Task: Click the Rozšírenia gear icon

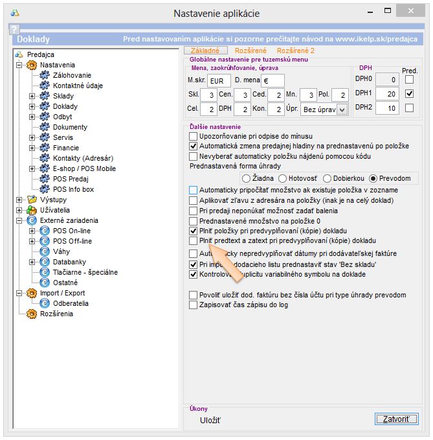Action: tap(30, 314)
